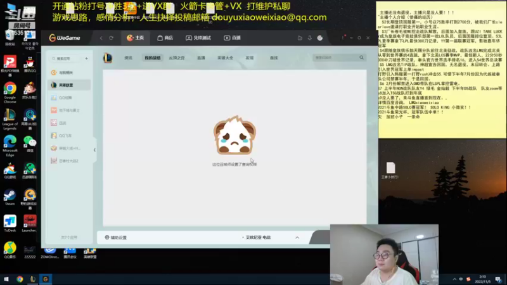The height and width of the screenshot is (285, 507).
Task: Open the WeGame downloads icon
Action: 309,38
